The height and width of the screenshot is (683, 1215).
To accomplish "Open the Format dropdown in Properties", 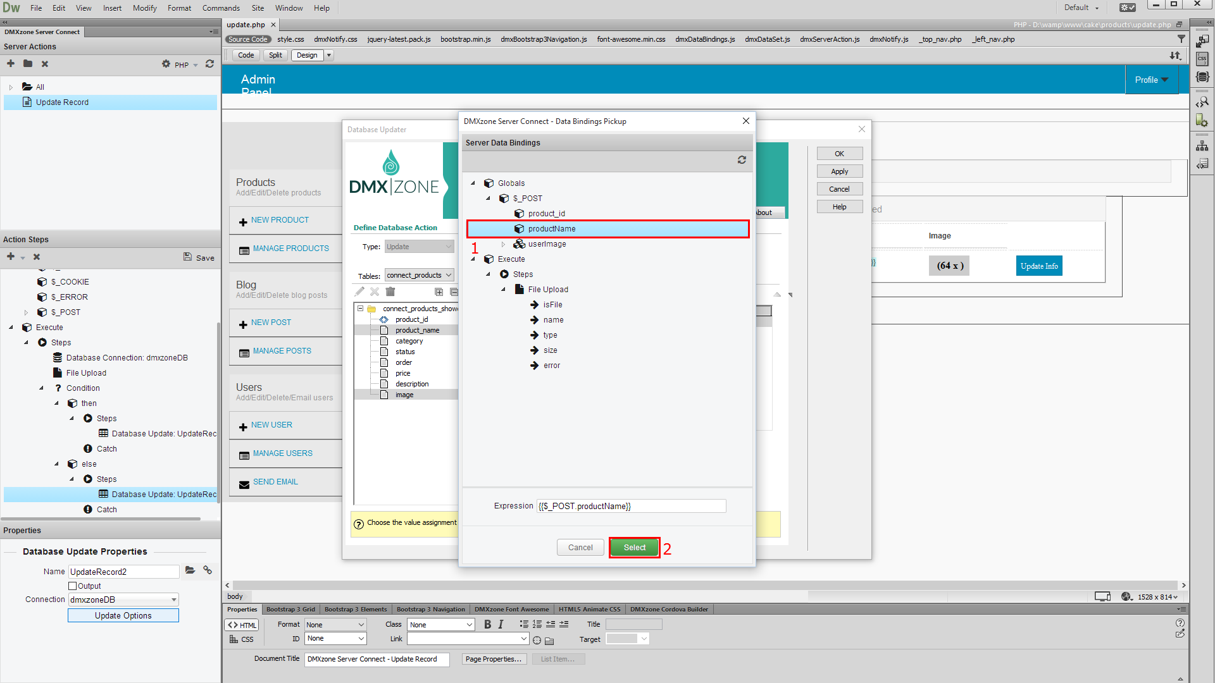I will [x=335, y=624].
